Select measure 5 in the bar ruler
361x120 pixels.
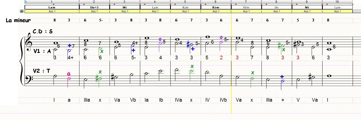185,2
